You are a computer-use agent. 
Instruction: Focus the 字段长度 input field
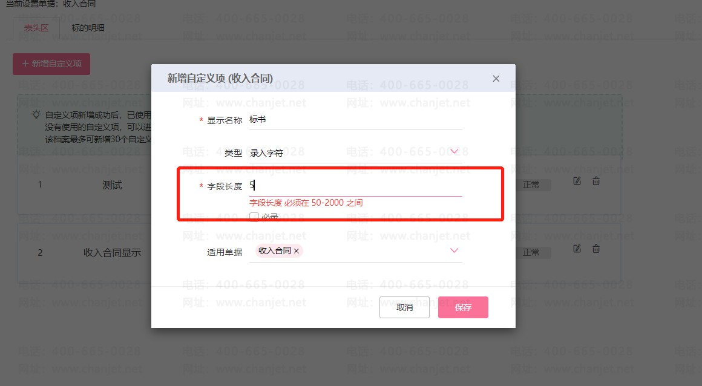click(x=355, y=186)
